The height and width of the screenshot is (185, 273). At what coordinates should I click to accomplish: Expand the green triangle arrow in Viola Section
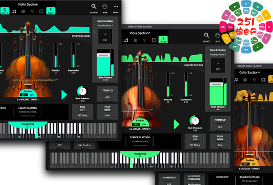pos(177,124)
